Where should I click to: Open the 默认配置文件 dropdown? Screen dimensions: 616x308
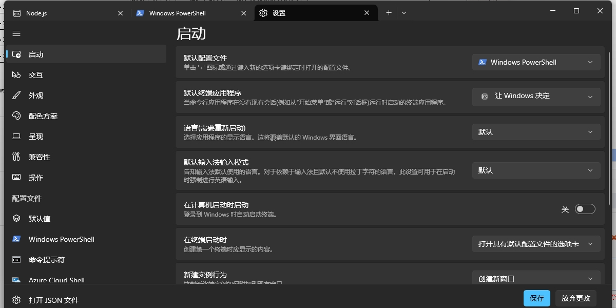[536, 62]
